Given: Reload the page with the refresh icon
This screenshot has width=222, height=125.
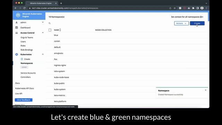Looking at the screenshot, I should pyautogui.click(x=24, y=8).
